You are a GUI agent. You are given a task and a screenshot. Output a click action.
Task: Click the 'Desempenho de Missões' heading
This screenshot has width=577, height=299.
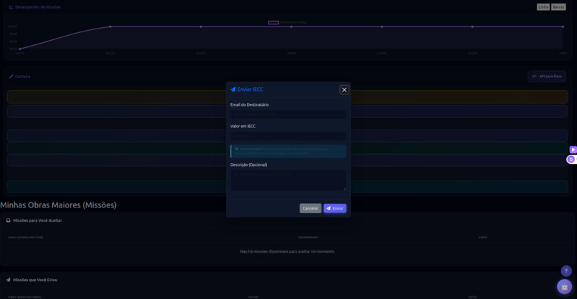[38, 7]
